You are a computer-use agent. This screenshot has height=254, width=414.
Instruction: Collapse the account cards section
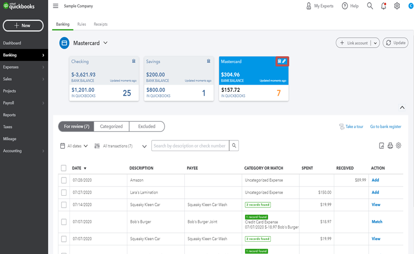pyautogui.click(x=402, y=107)
